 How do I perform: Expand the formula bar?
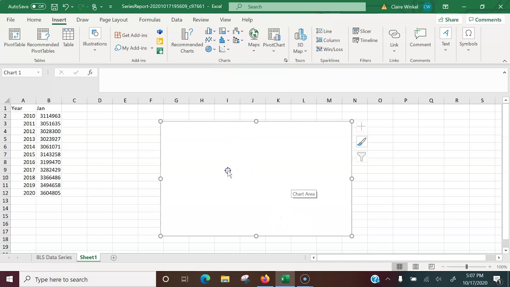tap(504, 73)
